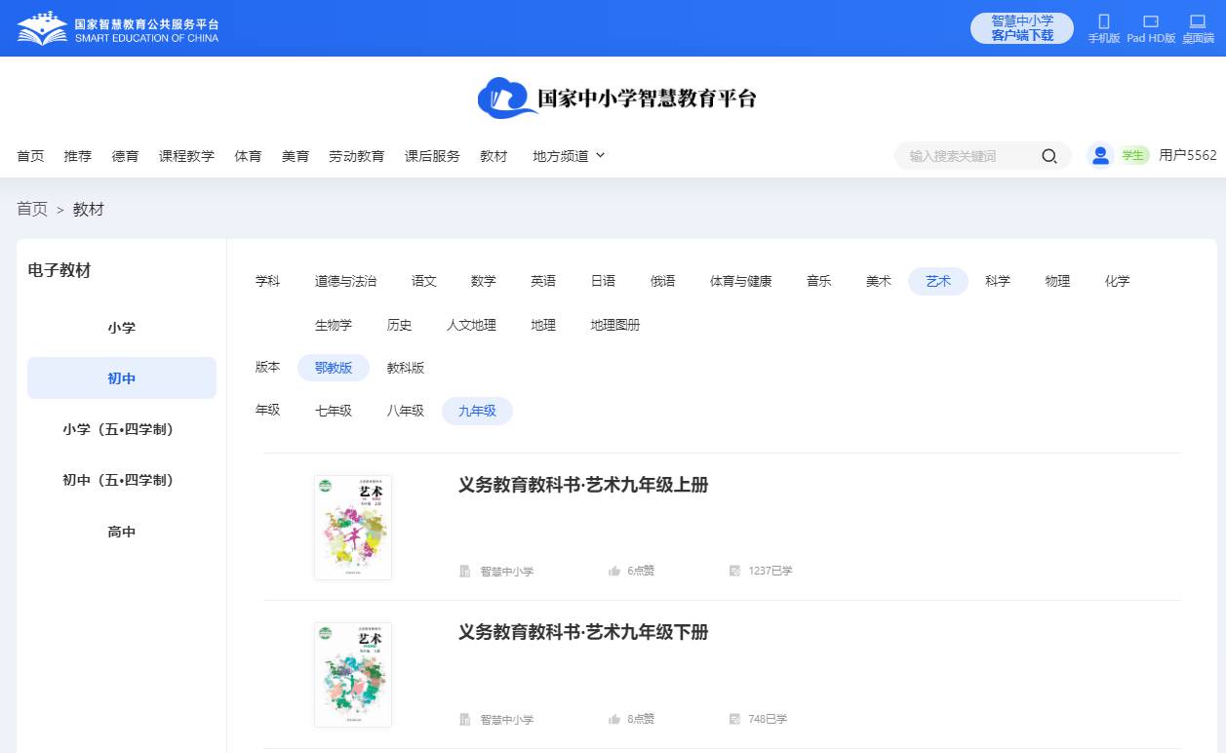Open the 课后服务 navigation item
This screenshot has height=753, width=1226.
[432, 156]
